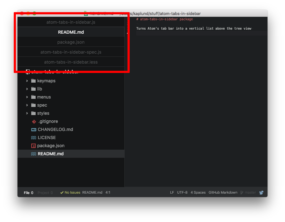Click the No Issues linter status
The height and width of the screenshot is (222, 285).
click(72, 192)
